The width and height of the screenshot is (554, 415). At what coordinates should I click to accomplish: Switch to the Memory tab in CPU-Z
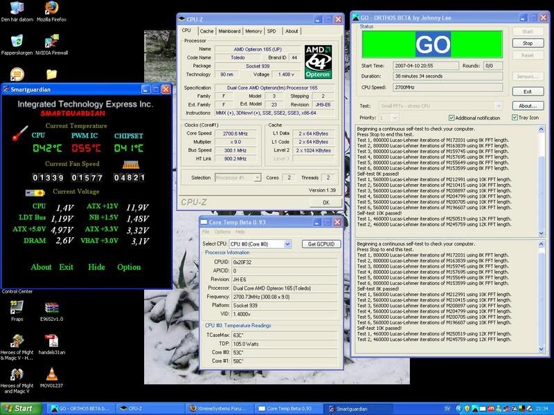(x=253, y=31)
